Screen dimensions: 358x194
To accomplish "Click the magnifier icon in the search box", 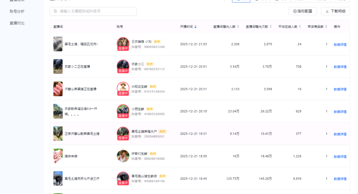I will (x=55, y=11).
